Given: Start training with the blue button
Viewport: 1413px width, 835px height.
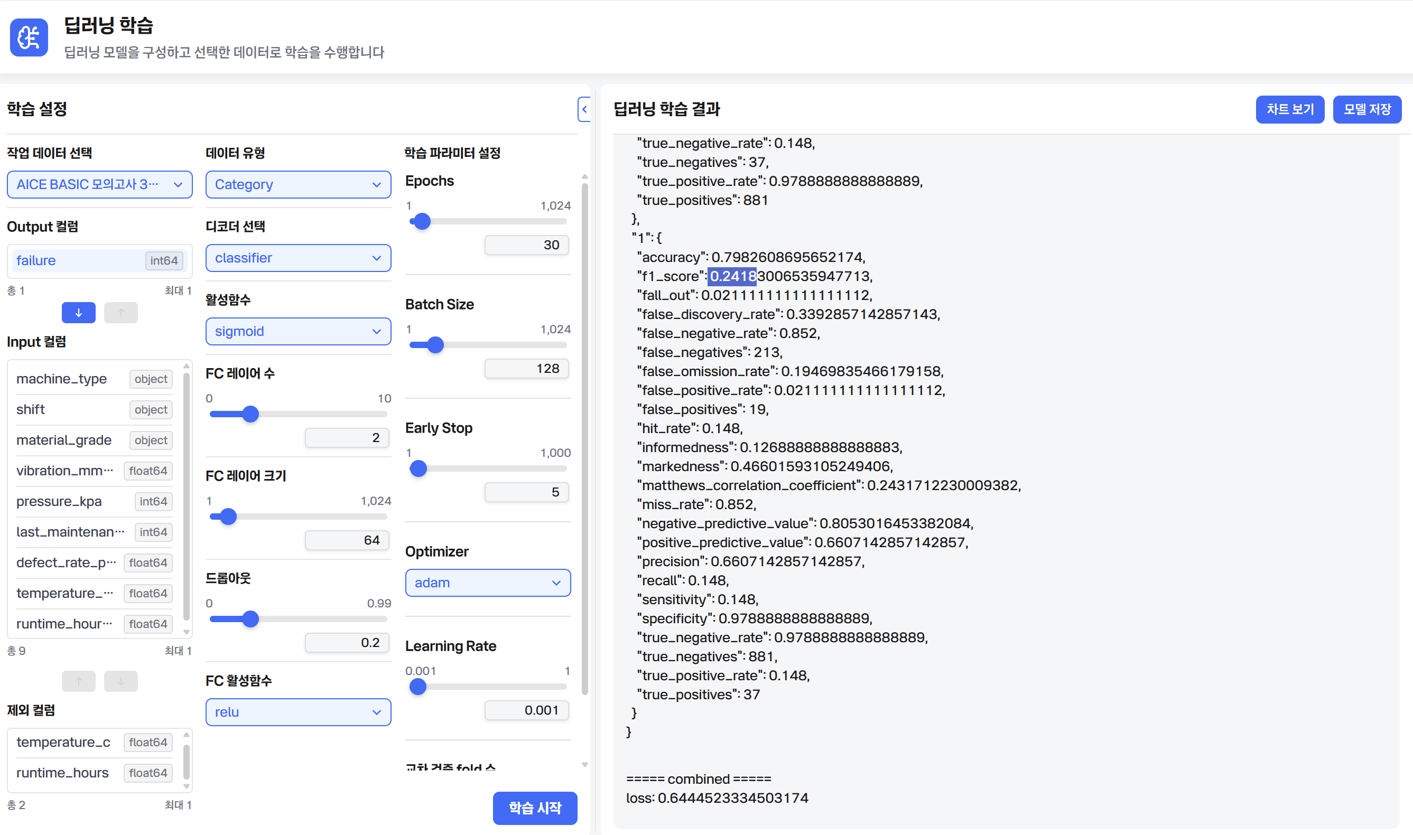Looking at the screenshot, I should coord(535,808).
